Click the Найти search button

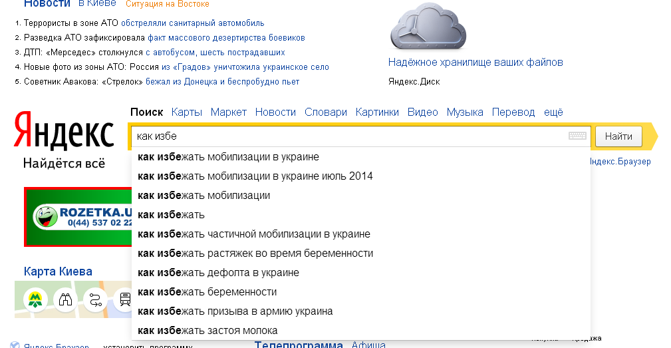click(618, 136)
